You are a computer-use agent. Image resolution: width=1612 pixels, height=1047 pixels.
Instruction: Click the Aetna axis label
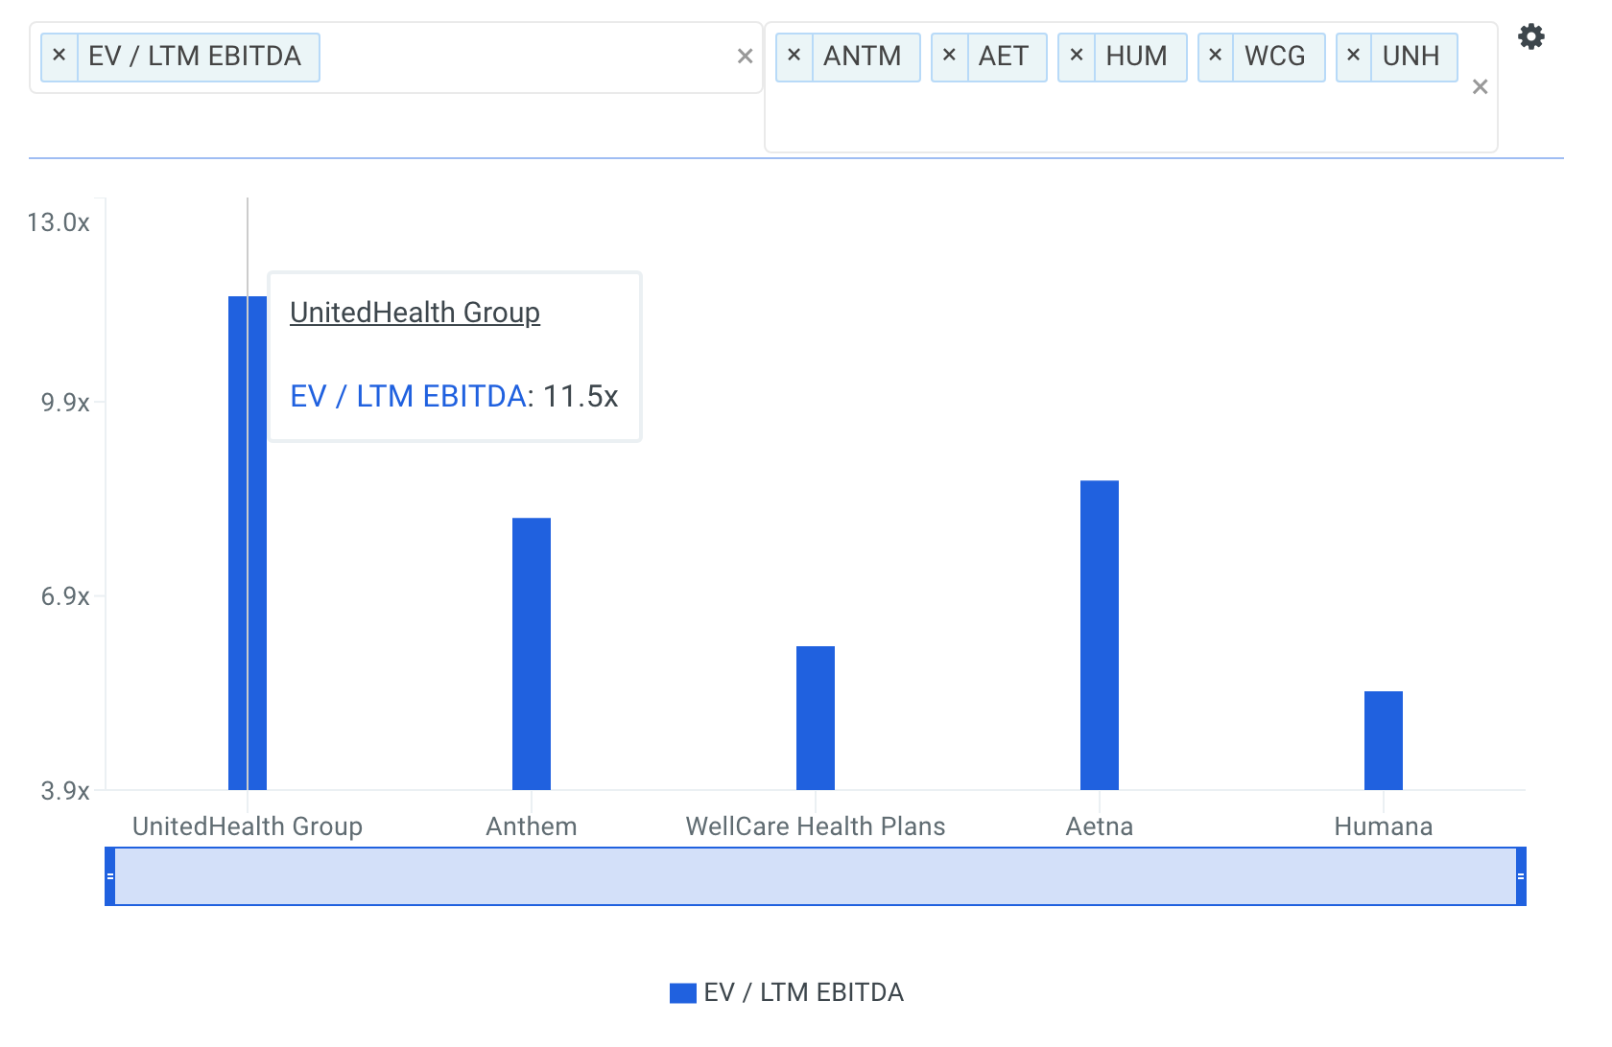(x=1100, y=826)
